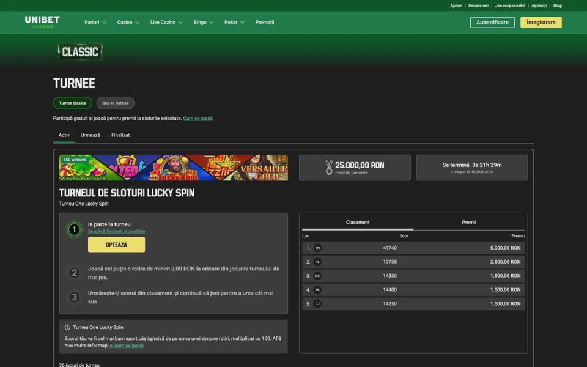Screen dimensions: 587x367
Task: Click the 'Se termină 3z 21h 29m' countdown
Action: coord(471,165)
